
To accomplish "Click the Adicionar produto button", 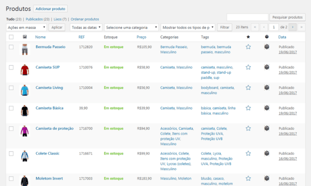I will click(x=50, y=9).
